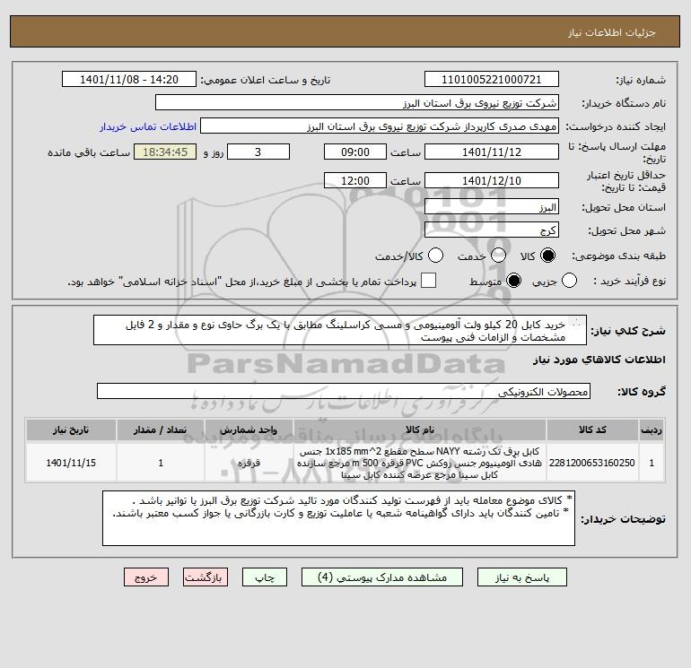Click the توضیحات خریدار notes text area
691x668 pixels.
pyautogui.click(x=338, y=518)
